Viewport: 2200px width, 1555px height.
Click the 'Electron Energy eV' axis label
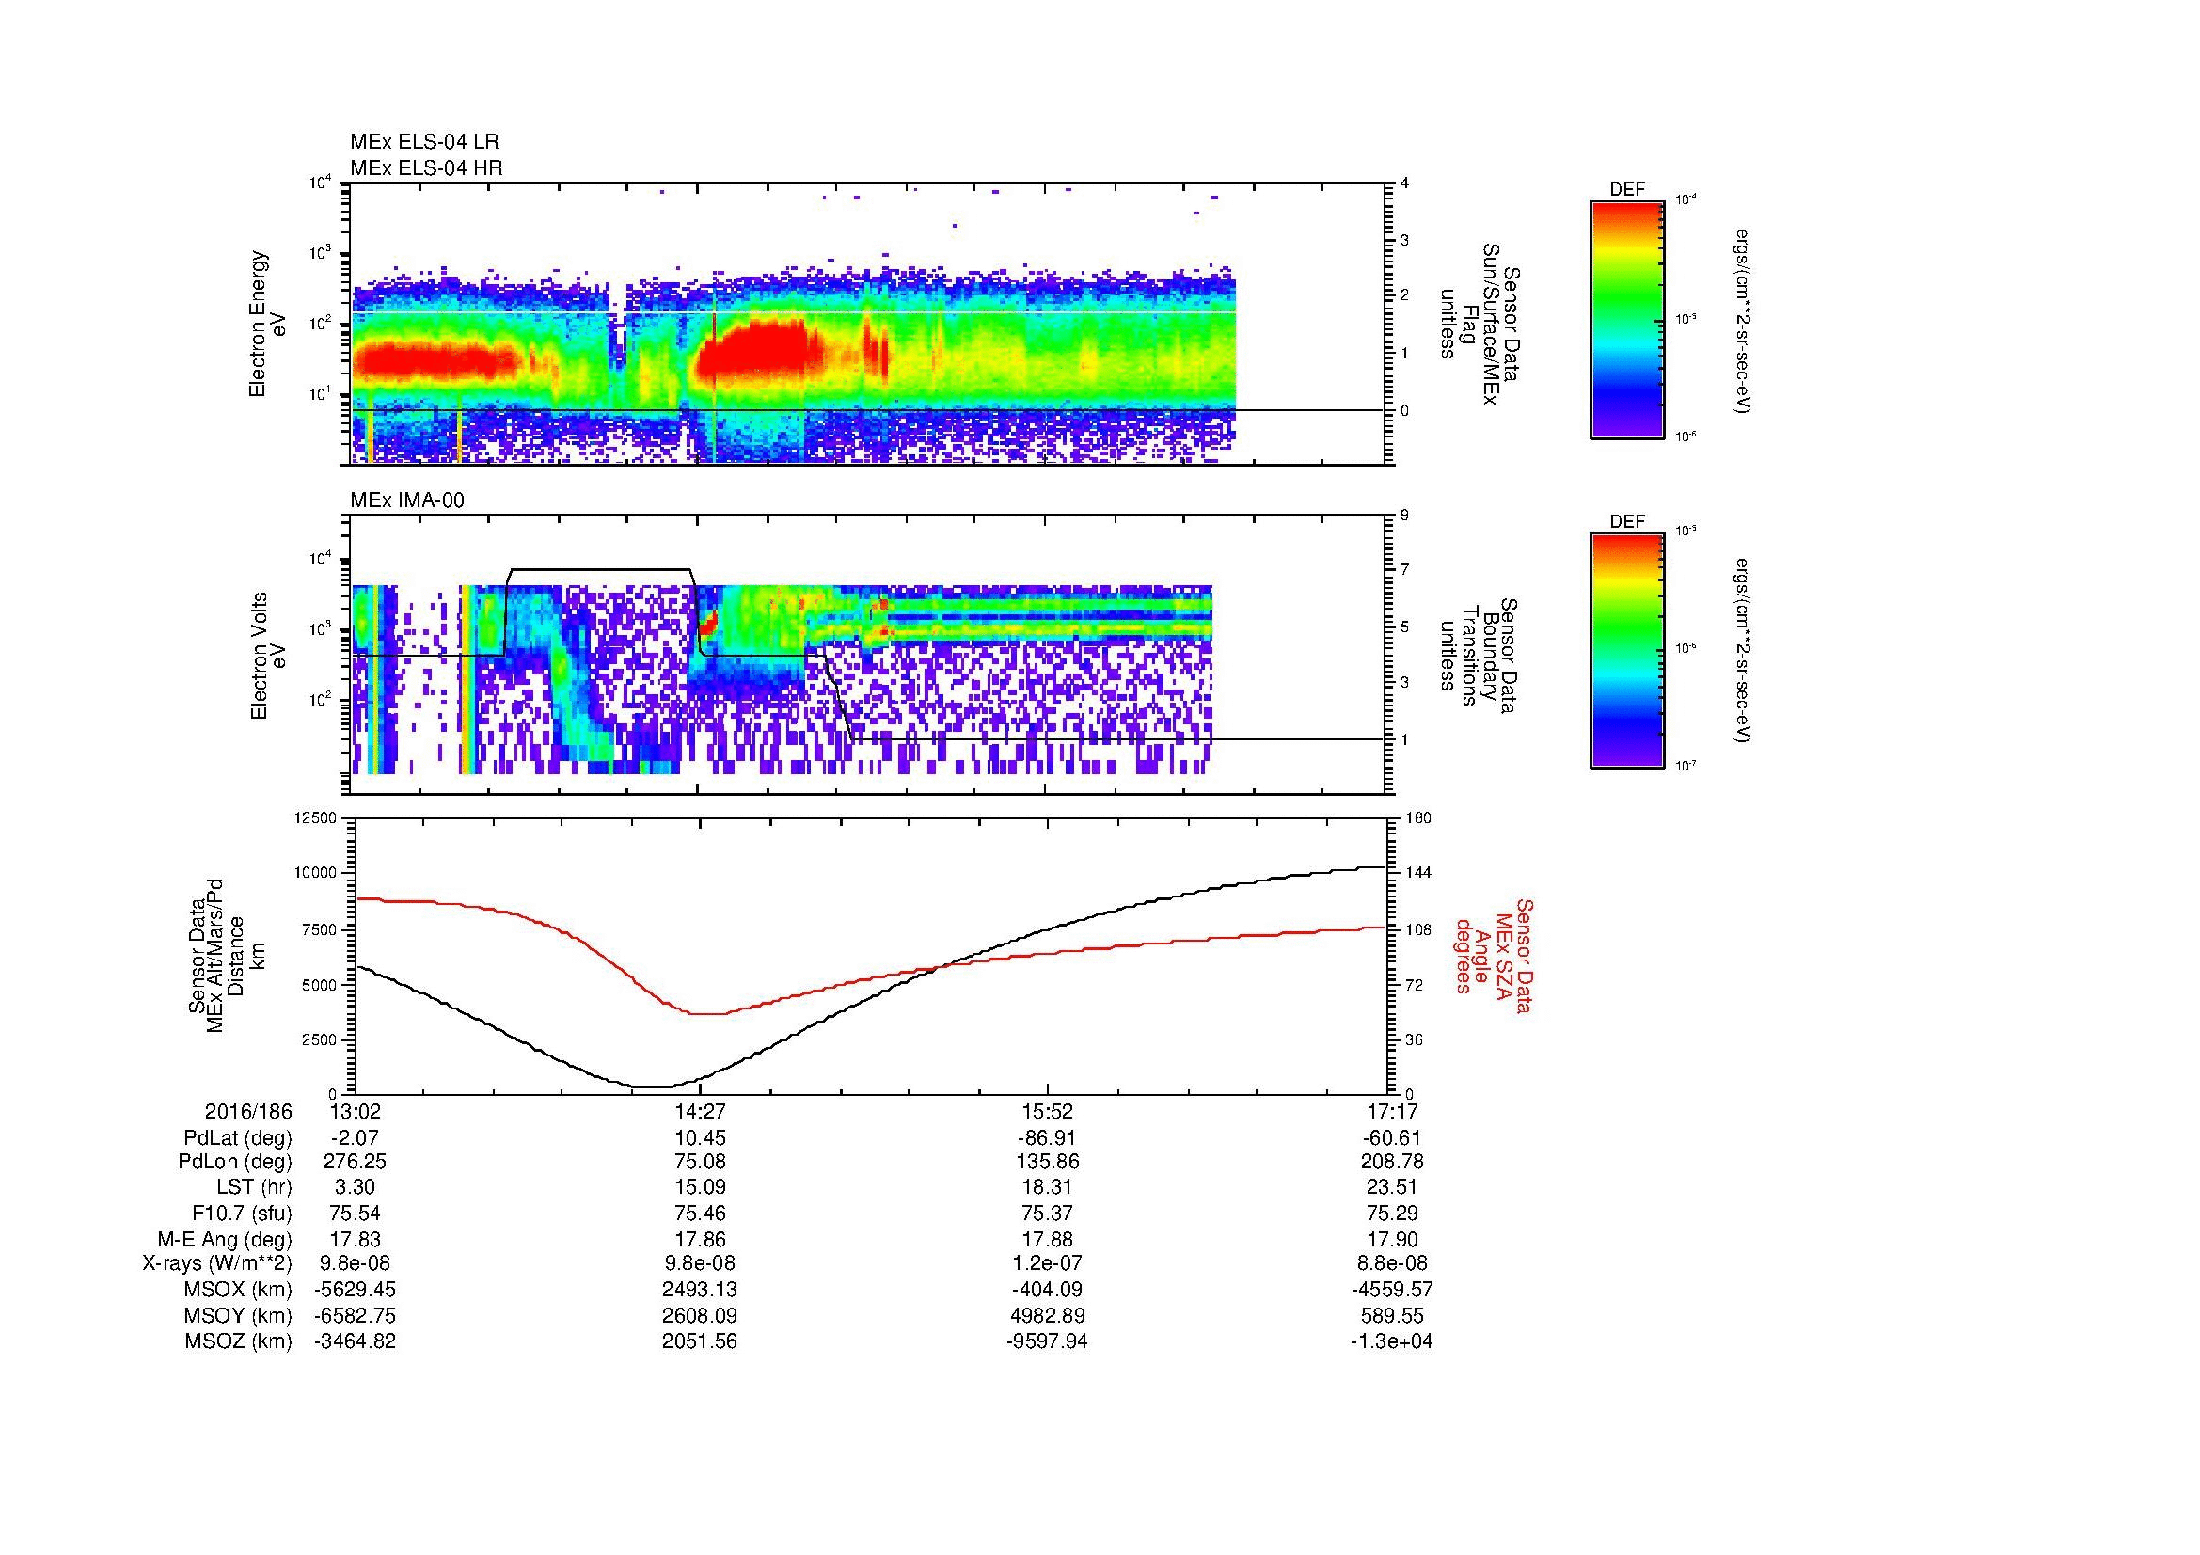267,324
